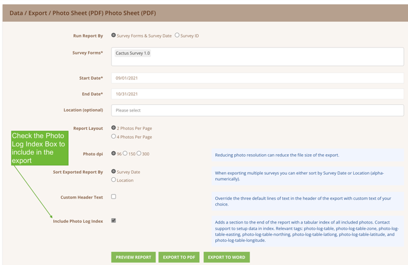Image resolution: width=408 pixels, height=265 pixels.
Task: Click the Cactus Survey 1.0 tag
Action: 133,53
